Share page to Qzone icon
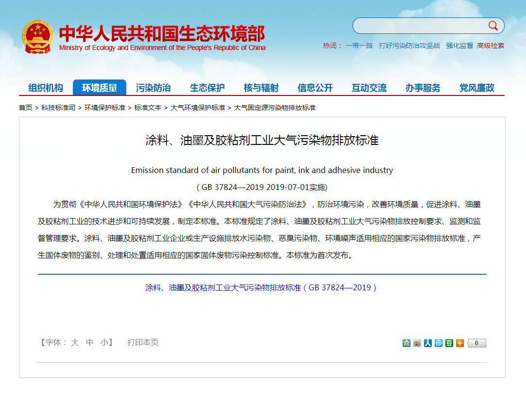Screen dimensions: 526x394 click(x=407, y=343)
